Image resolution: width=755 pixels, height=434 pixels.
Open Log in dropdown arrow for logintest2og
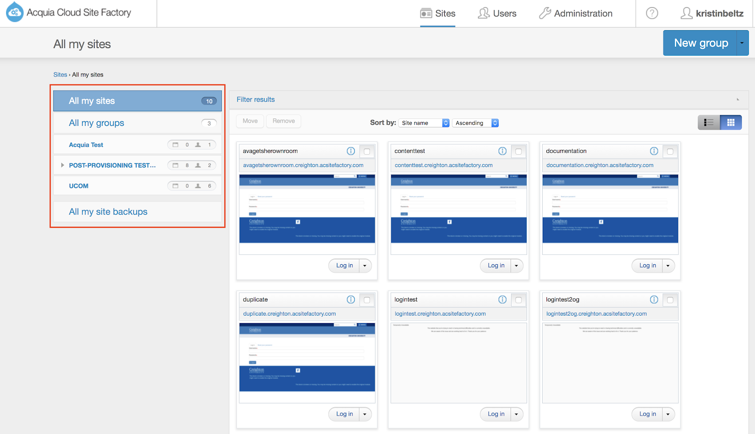coord(668,414)
